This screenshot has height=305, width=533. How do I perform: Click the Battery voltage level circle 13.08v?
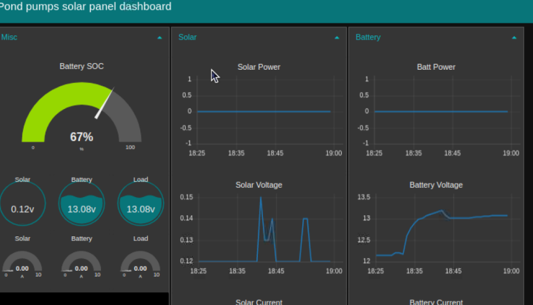82,204
